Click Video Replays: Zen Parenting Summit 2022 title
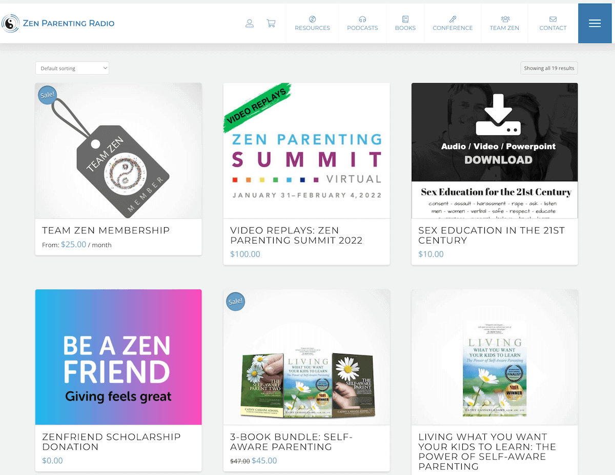The height and width of the screenshot is (475, 615). point(296,235)
